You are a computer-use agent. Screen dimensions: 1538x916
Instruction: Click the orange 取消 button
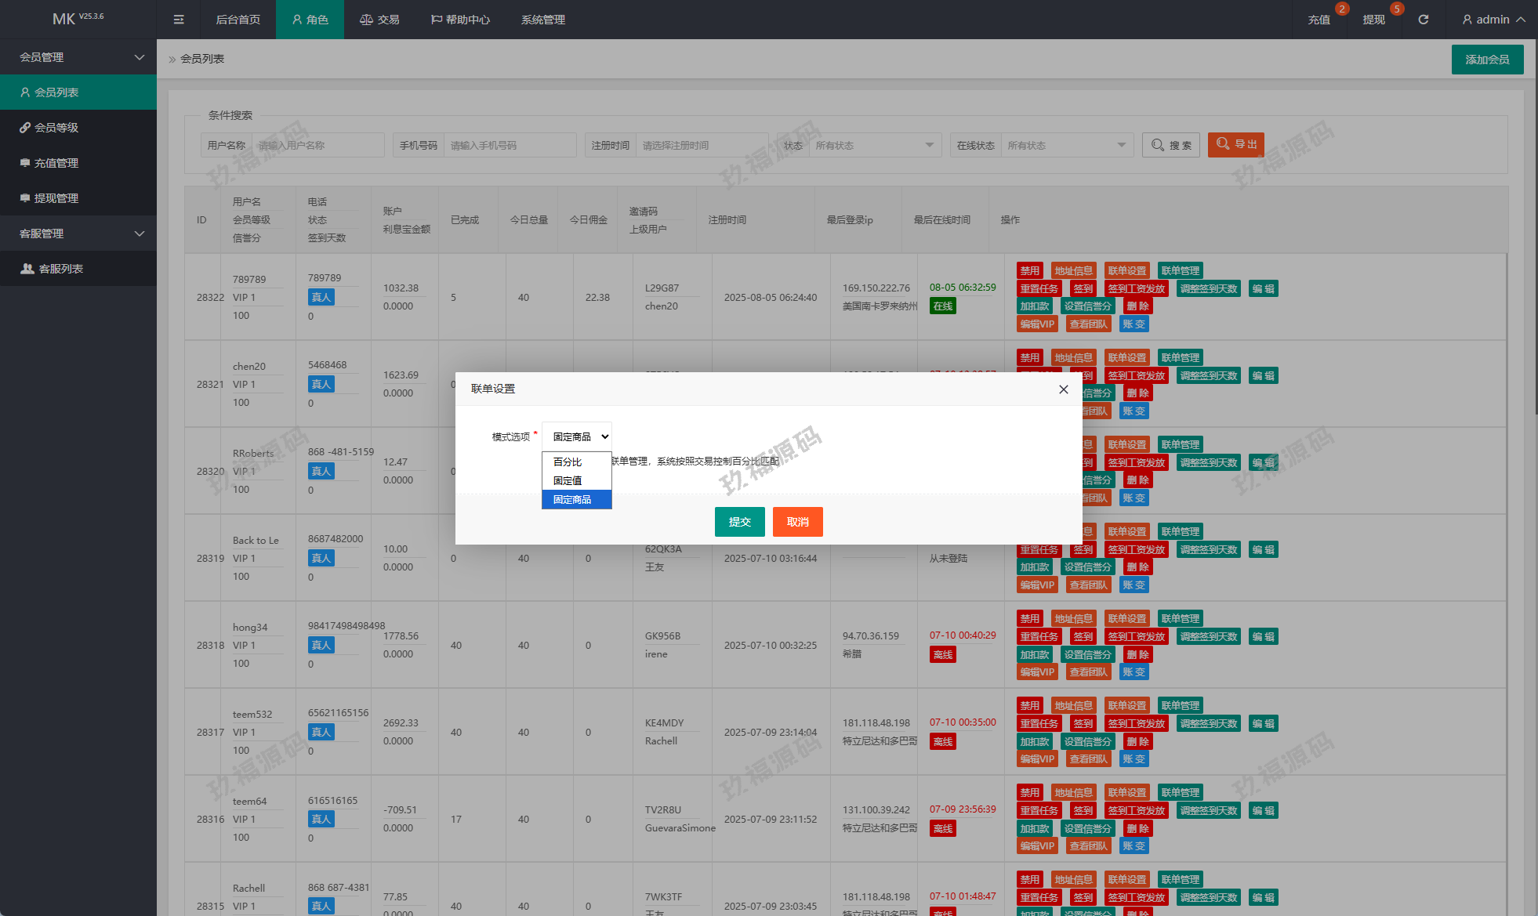pos(797,522)
